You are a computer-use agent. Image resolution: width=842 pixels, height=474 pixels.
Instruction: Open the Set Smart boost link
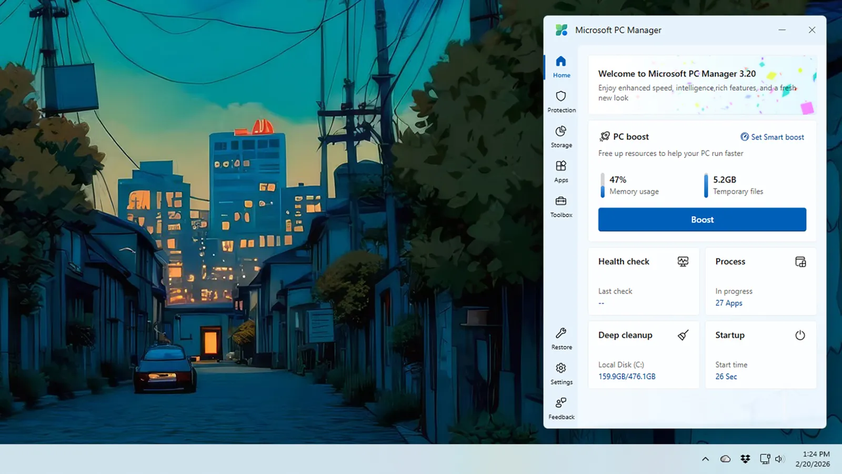click(772, 137)
